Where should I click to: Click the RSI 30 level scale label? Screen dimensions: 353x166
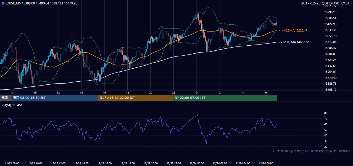[326, 141]
